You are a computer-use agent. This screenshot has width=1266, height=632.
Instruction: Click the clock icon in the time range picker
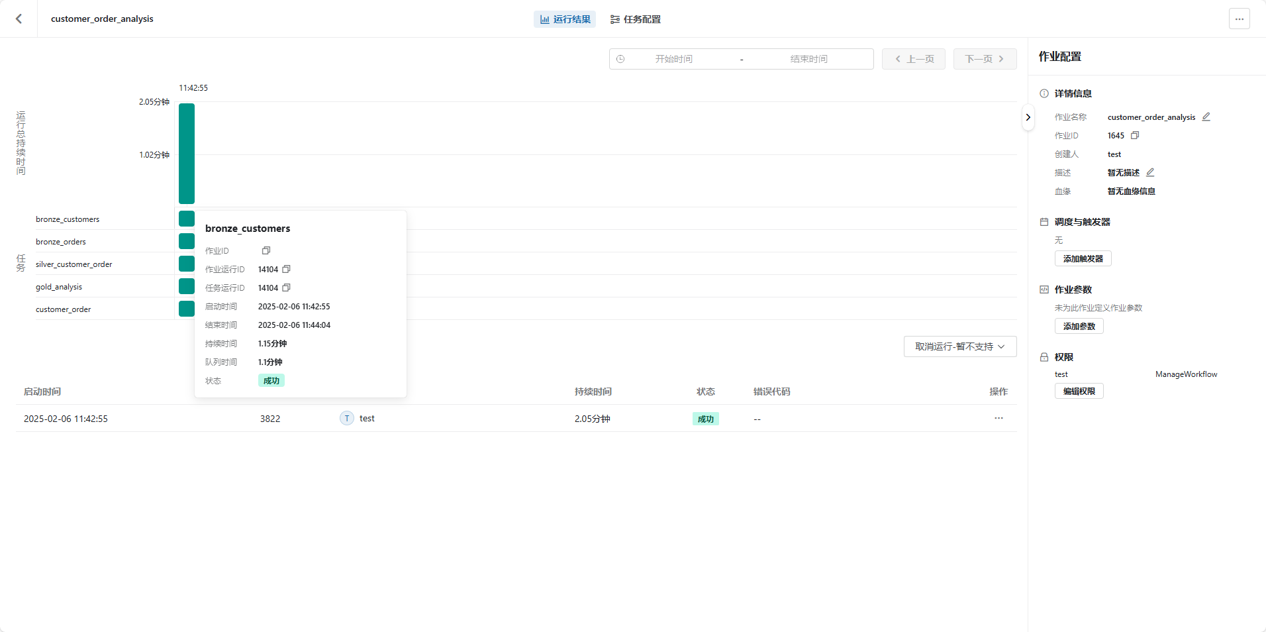(620, 59)
